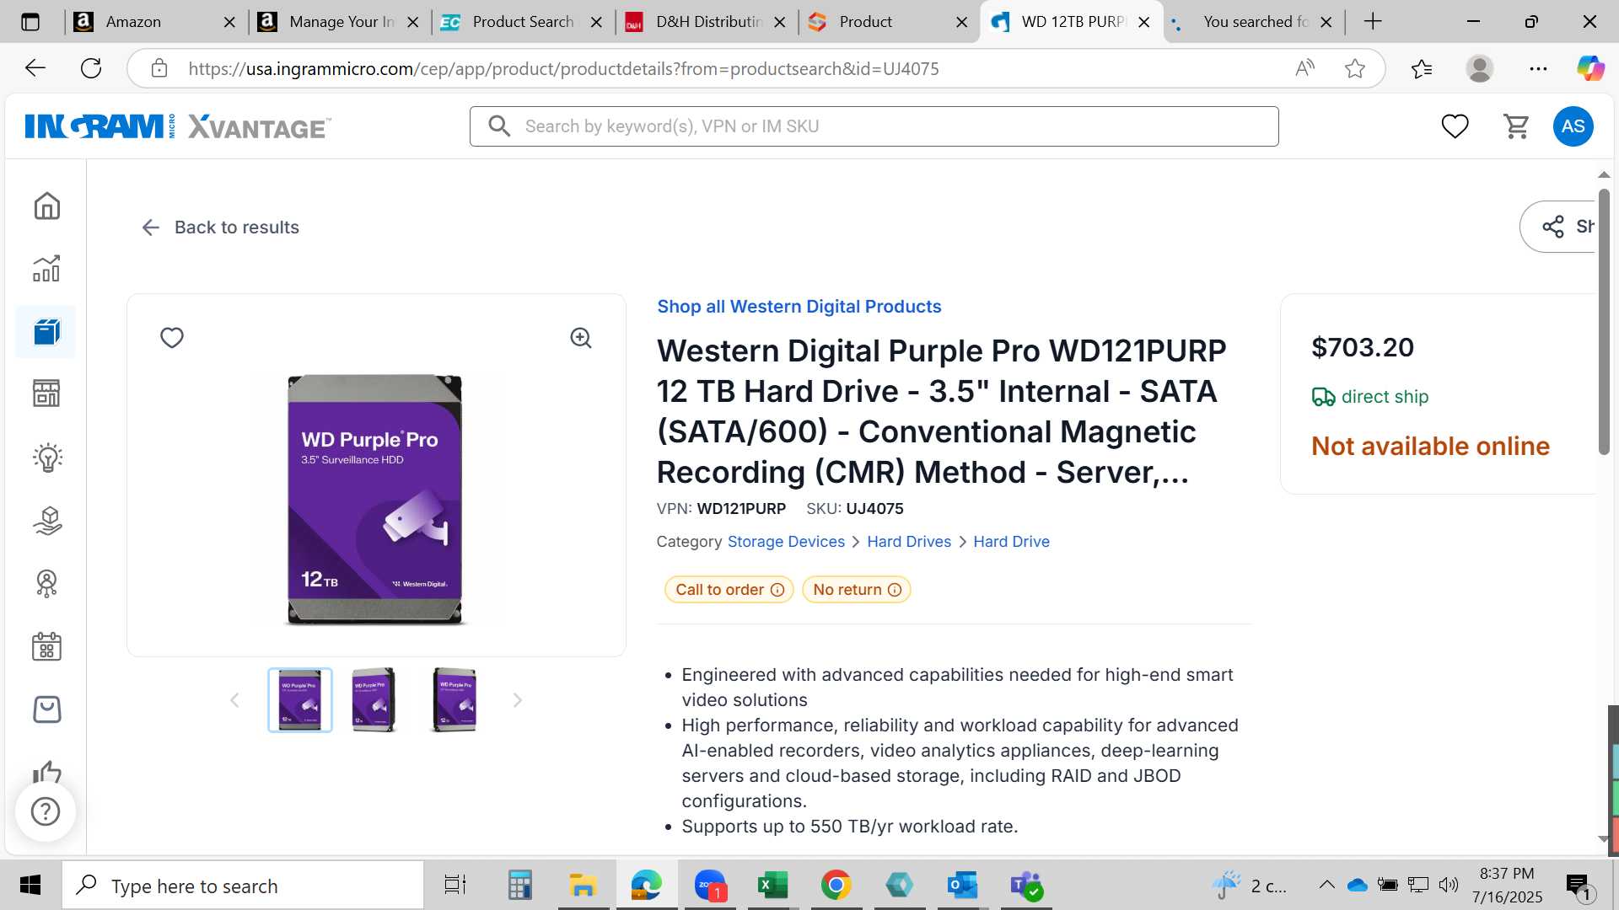Open Windows Start menu
This screenshot has width=1619, height=910.
tap(30, 886)
